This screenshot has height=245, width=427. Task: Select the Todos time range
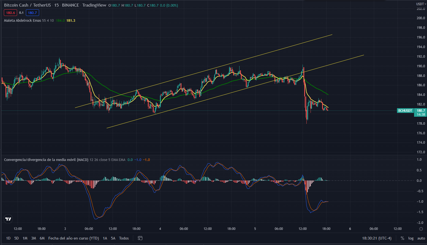tap(124, 238)
